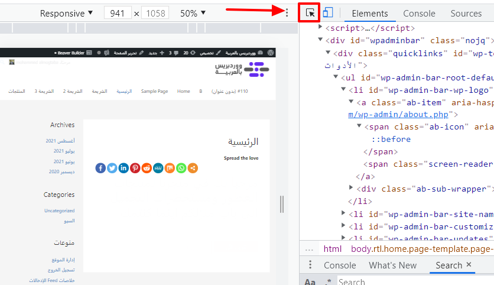Open the device toolbar three-dot options
Viewport: 494px width, 285px height.
point(287,12)
